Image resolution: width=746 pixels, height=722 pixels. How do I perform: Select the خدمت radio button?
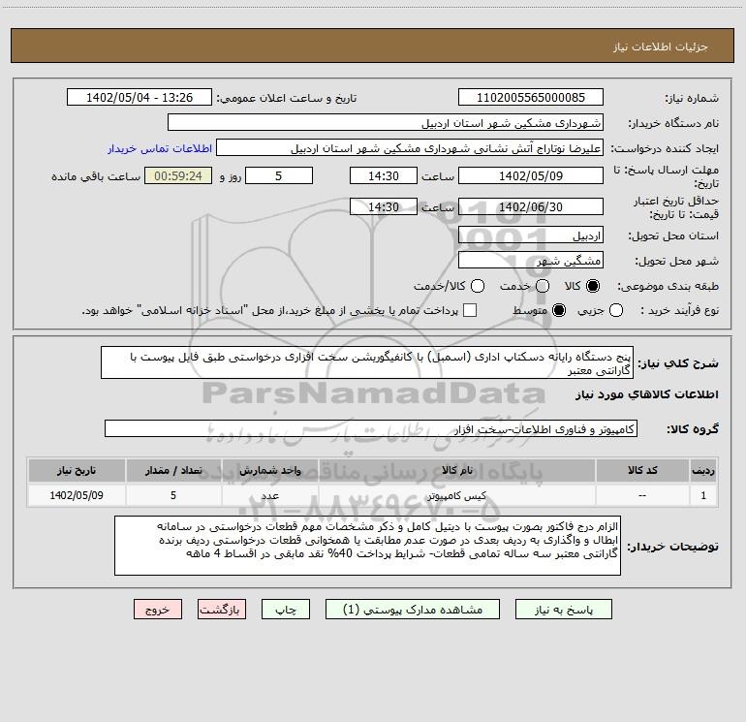pyautogui.click(x=543, y=286)
